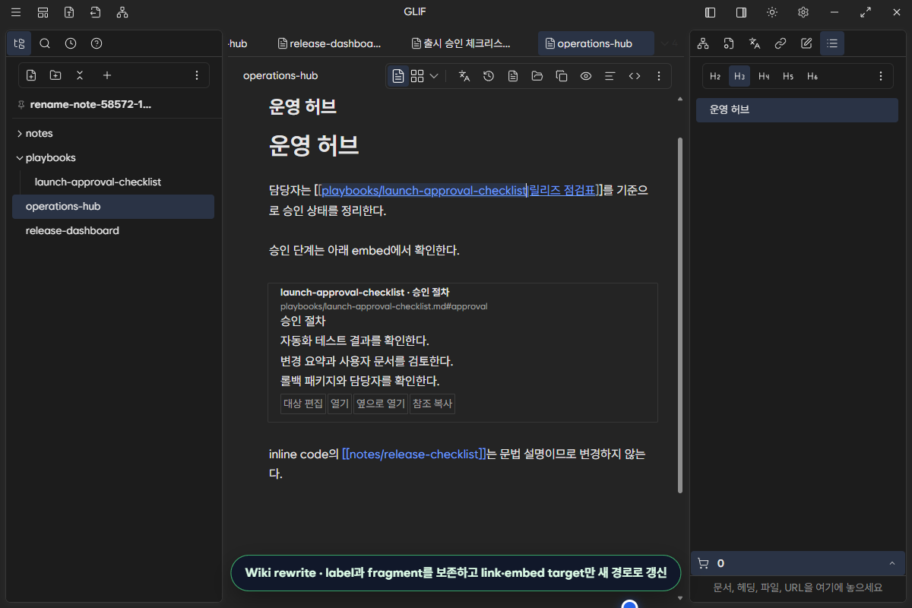Select the operations-hub tab

click(x=596, y=43)
